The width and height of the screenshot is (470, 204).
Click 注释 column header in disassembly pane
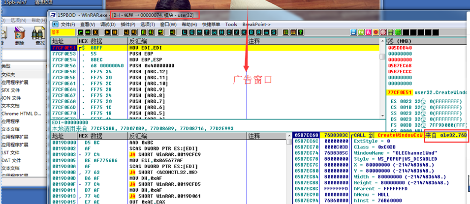point(313,41)
